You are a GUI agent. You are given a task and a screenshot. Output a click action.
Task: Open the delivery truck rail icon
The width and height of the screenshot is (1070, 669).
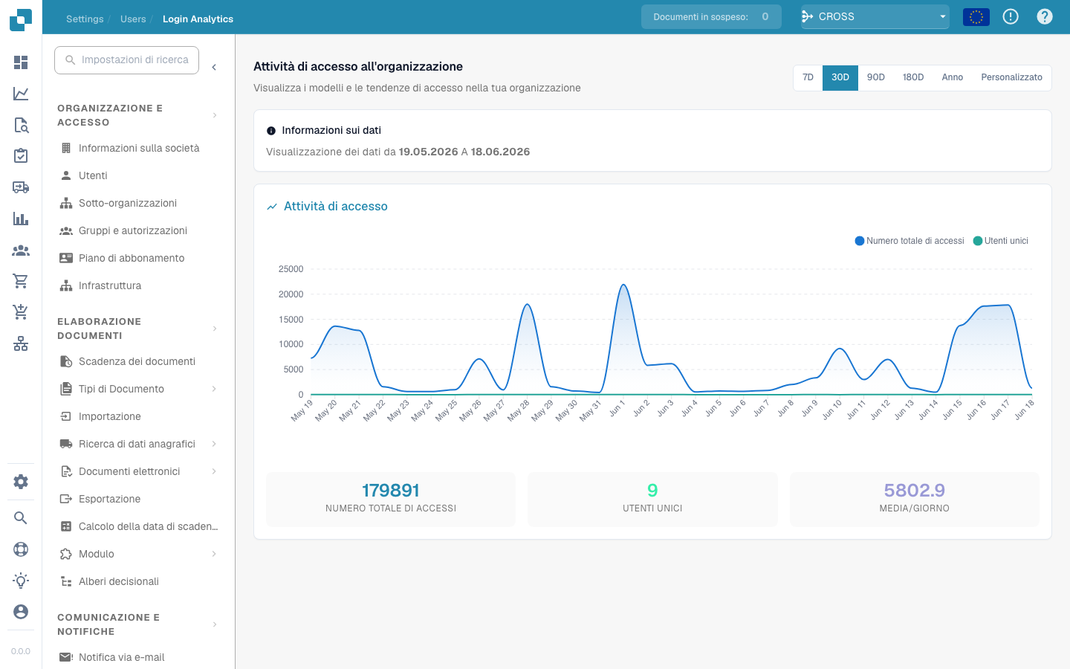(x=21, y=187)
